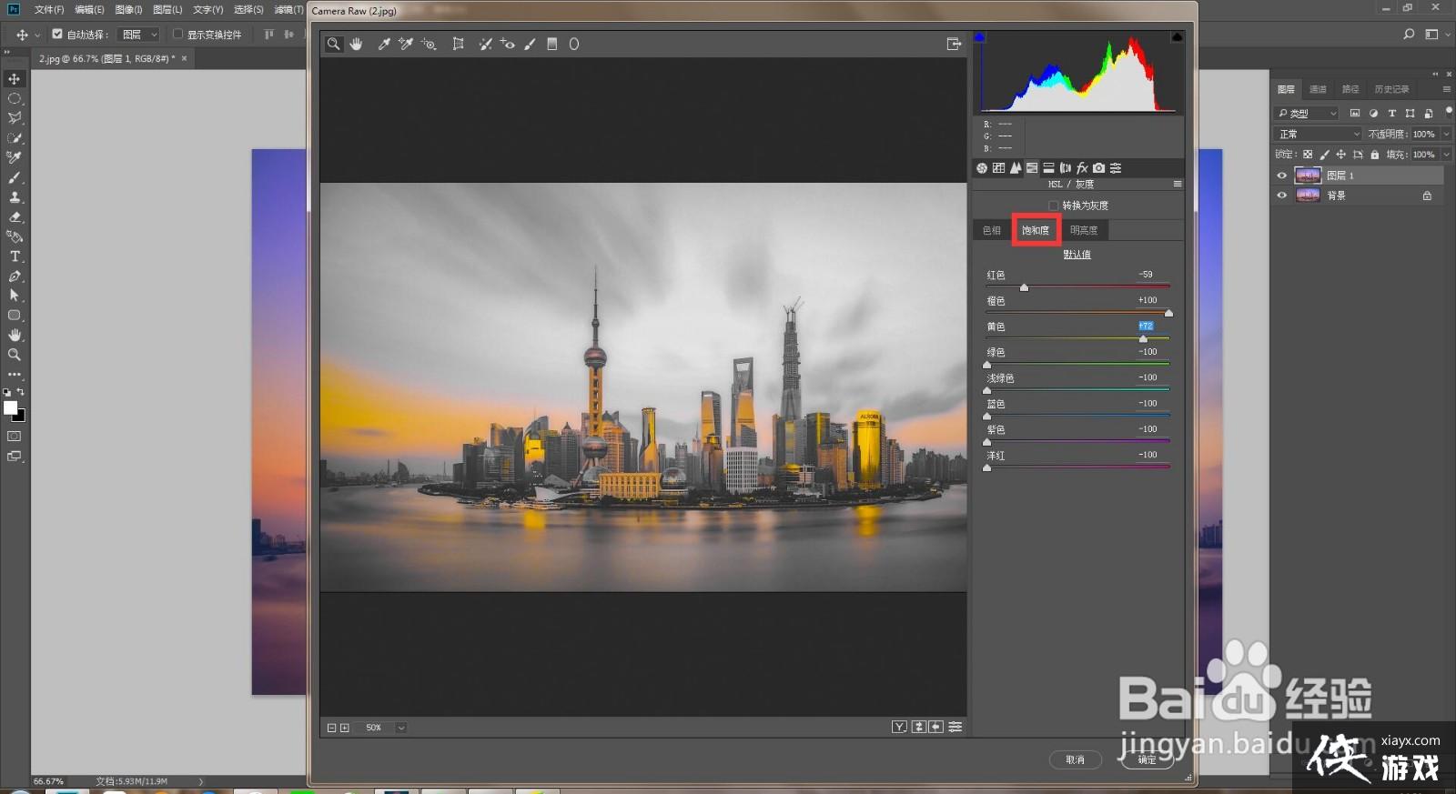Switch to the 明亮度 tab

(1084, 230)
